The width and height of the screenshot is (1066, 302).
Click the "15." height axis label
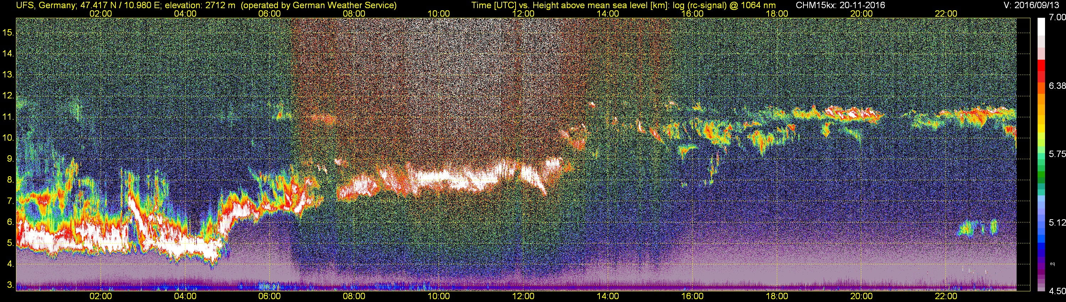[x=8, y=32]
